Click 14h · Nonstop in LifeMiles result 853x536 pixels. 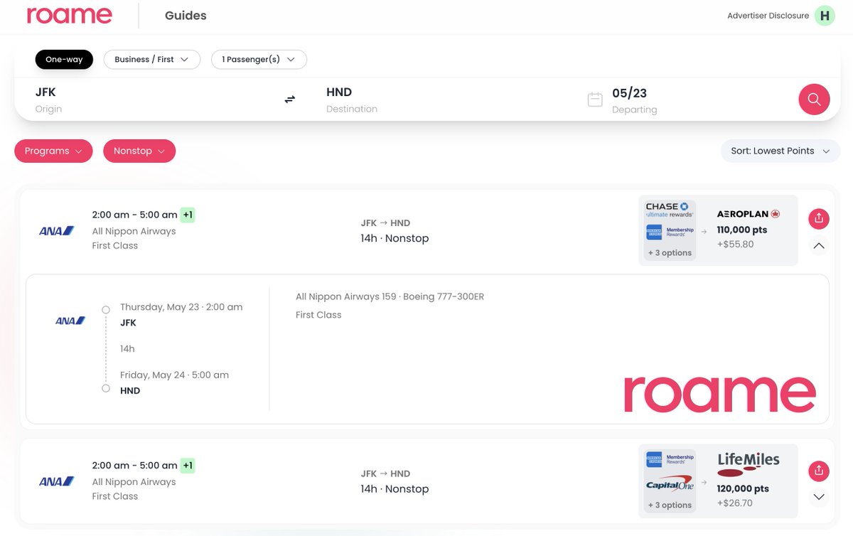click(395, 489)
